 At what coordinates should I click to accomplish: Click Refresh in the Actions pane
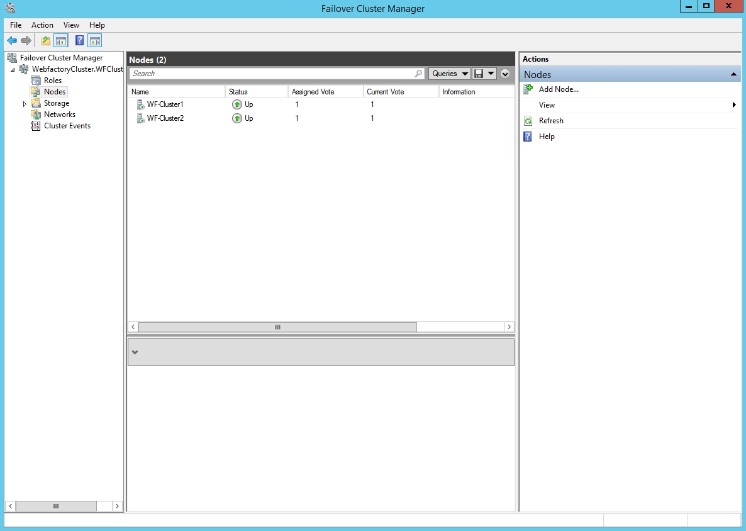click(551, 121)
